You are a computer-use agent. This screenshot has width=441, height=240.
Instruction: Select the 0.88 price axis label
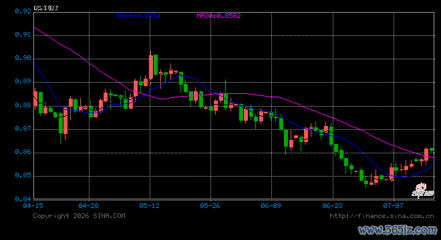point(23,105)
